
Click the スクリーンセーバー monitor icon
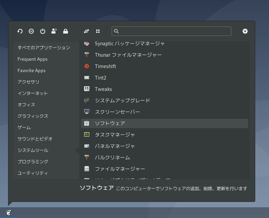pos(87,112)
